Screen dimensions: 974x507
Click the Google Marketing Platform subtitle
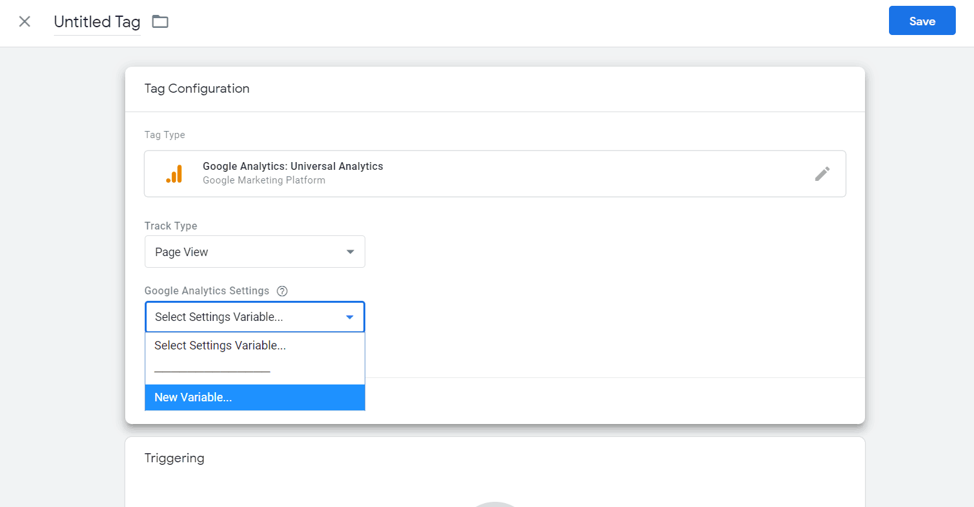263,180
